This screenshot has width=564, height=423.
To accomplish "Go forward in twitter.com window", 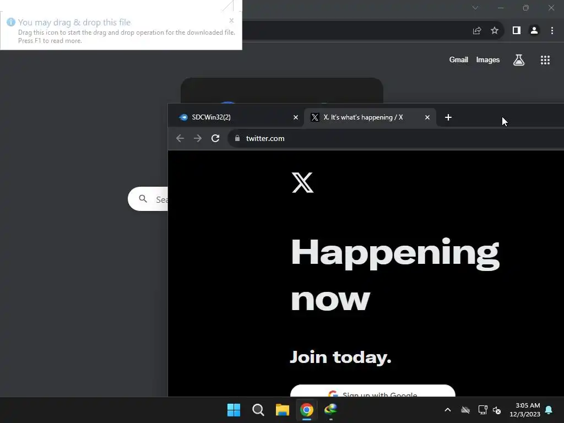I will coord(198,138).
